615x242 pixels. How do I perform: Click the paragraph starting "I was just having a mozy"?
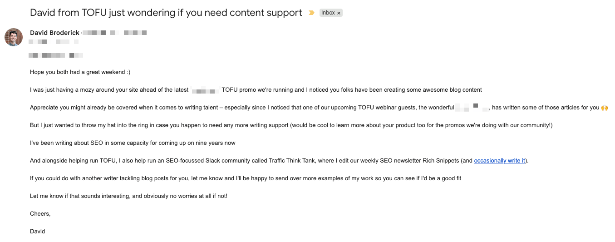coord(256,89)
